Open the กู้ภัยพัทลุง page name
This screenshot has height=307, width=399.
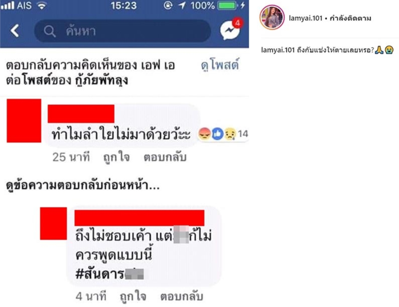[x=101, y=80]
